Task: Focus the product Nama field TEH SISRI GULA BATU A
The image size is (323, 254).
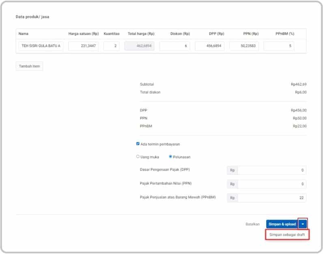Action: click(41, 46)
